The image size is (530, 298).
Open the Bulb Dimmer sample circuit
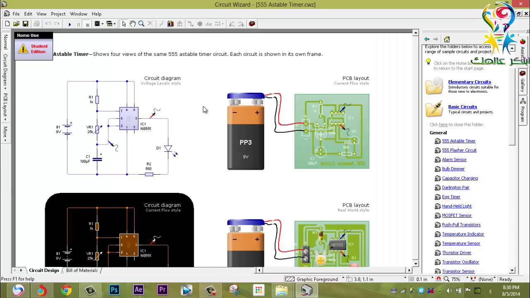coord(453,169)
